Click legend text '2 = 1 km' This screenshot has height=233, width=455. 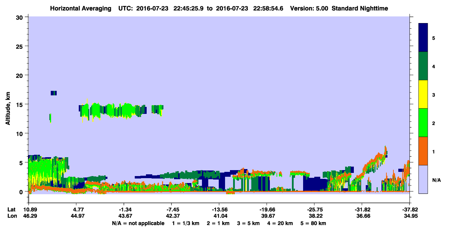coord(218,223)
